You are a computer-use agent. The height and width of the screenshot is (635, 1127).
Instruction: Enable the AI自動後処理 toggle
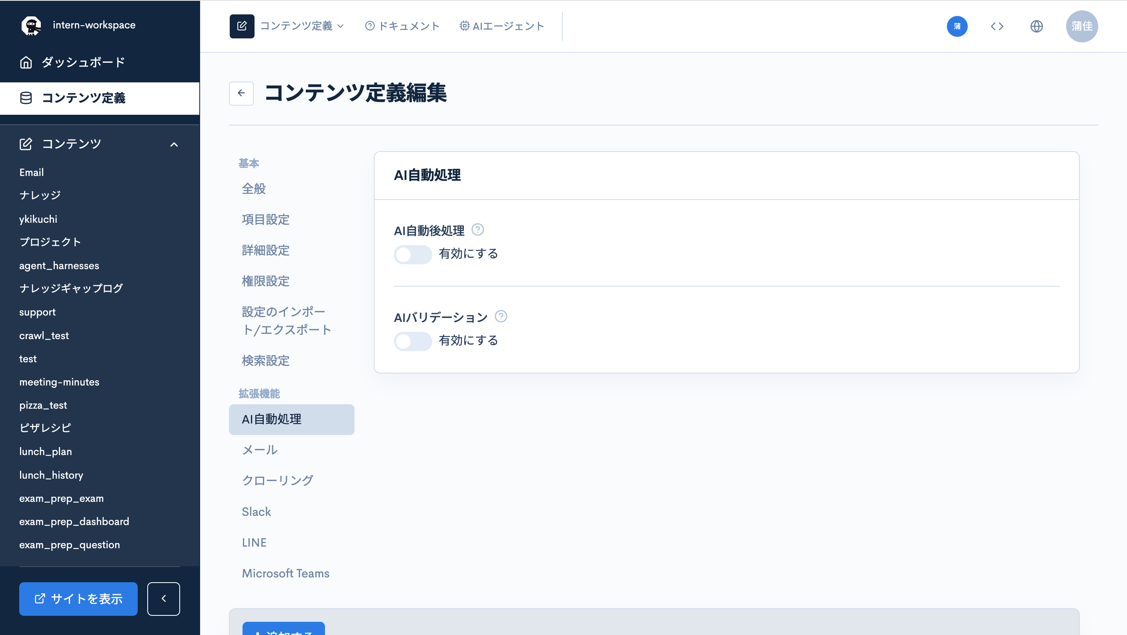coord(413,254)
